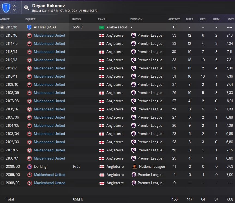Sort by the APP TOT column header
Image resolution: width=235 pixels, height=203 pixels.
tap(174, 19)
